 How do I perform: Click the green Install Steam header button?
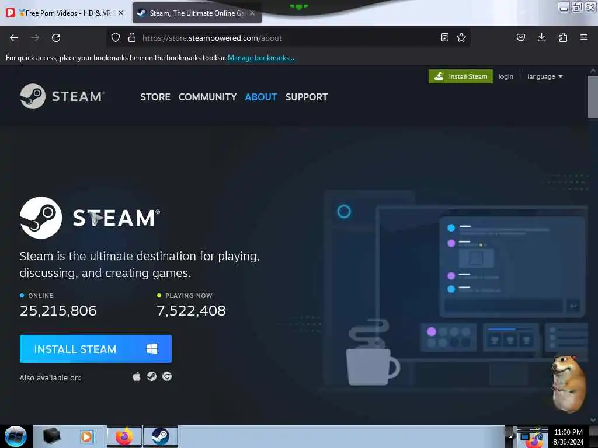coord(461,76)
